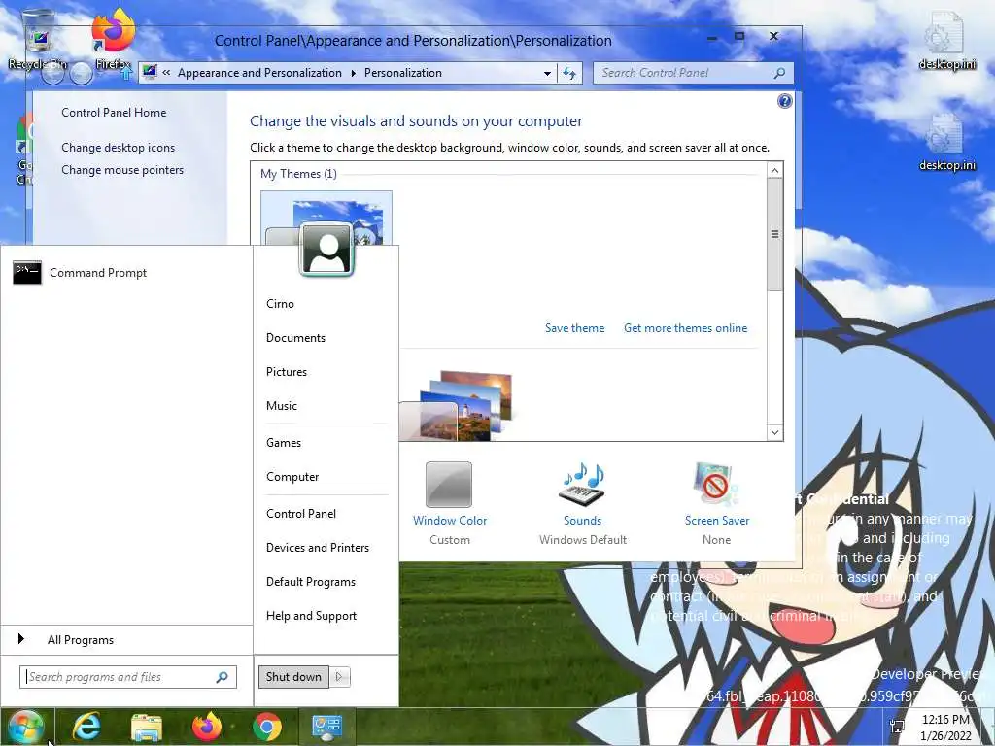This screenshot has width=995, height=746.
Task: Open Pictures from Start menu
Action: point(287,372)
